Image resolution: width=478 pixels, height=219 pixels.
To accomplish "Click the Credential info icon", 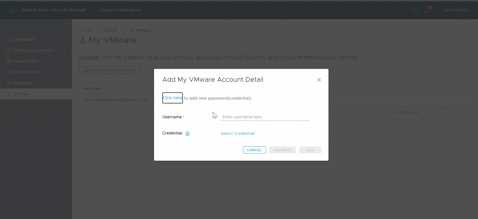I will (x=188, y=134).
